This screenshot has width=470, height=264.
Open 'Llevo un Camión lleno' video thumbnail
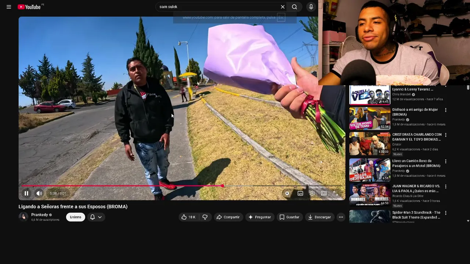pos(370,170)
